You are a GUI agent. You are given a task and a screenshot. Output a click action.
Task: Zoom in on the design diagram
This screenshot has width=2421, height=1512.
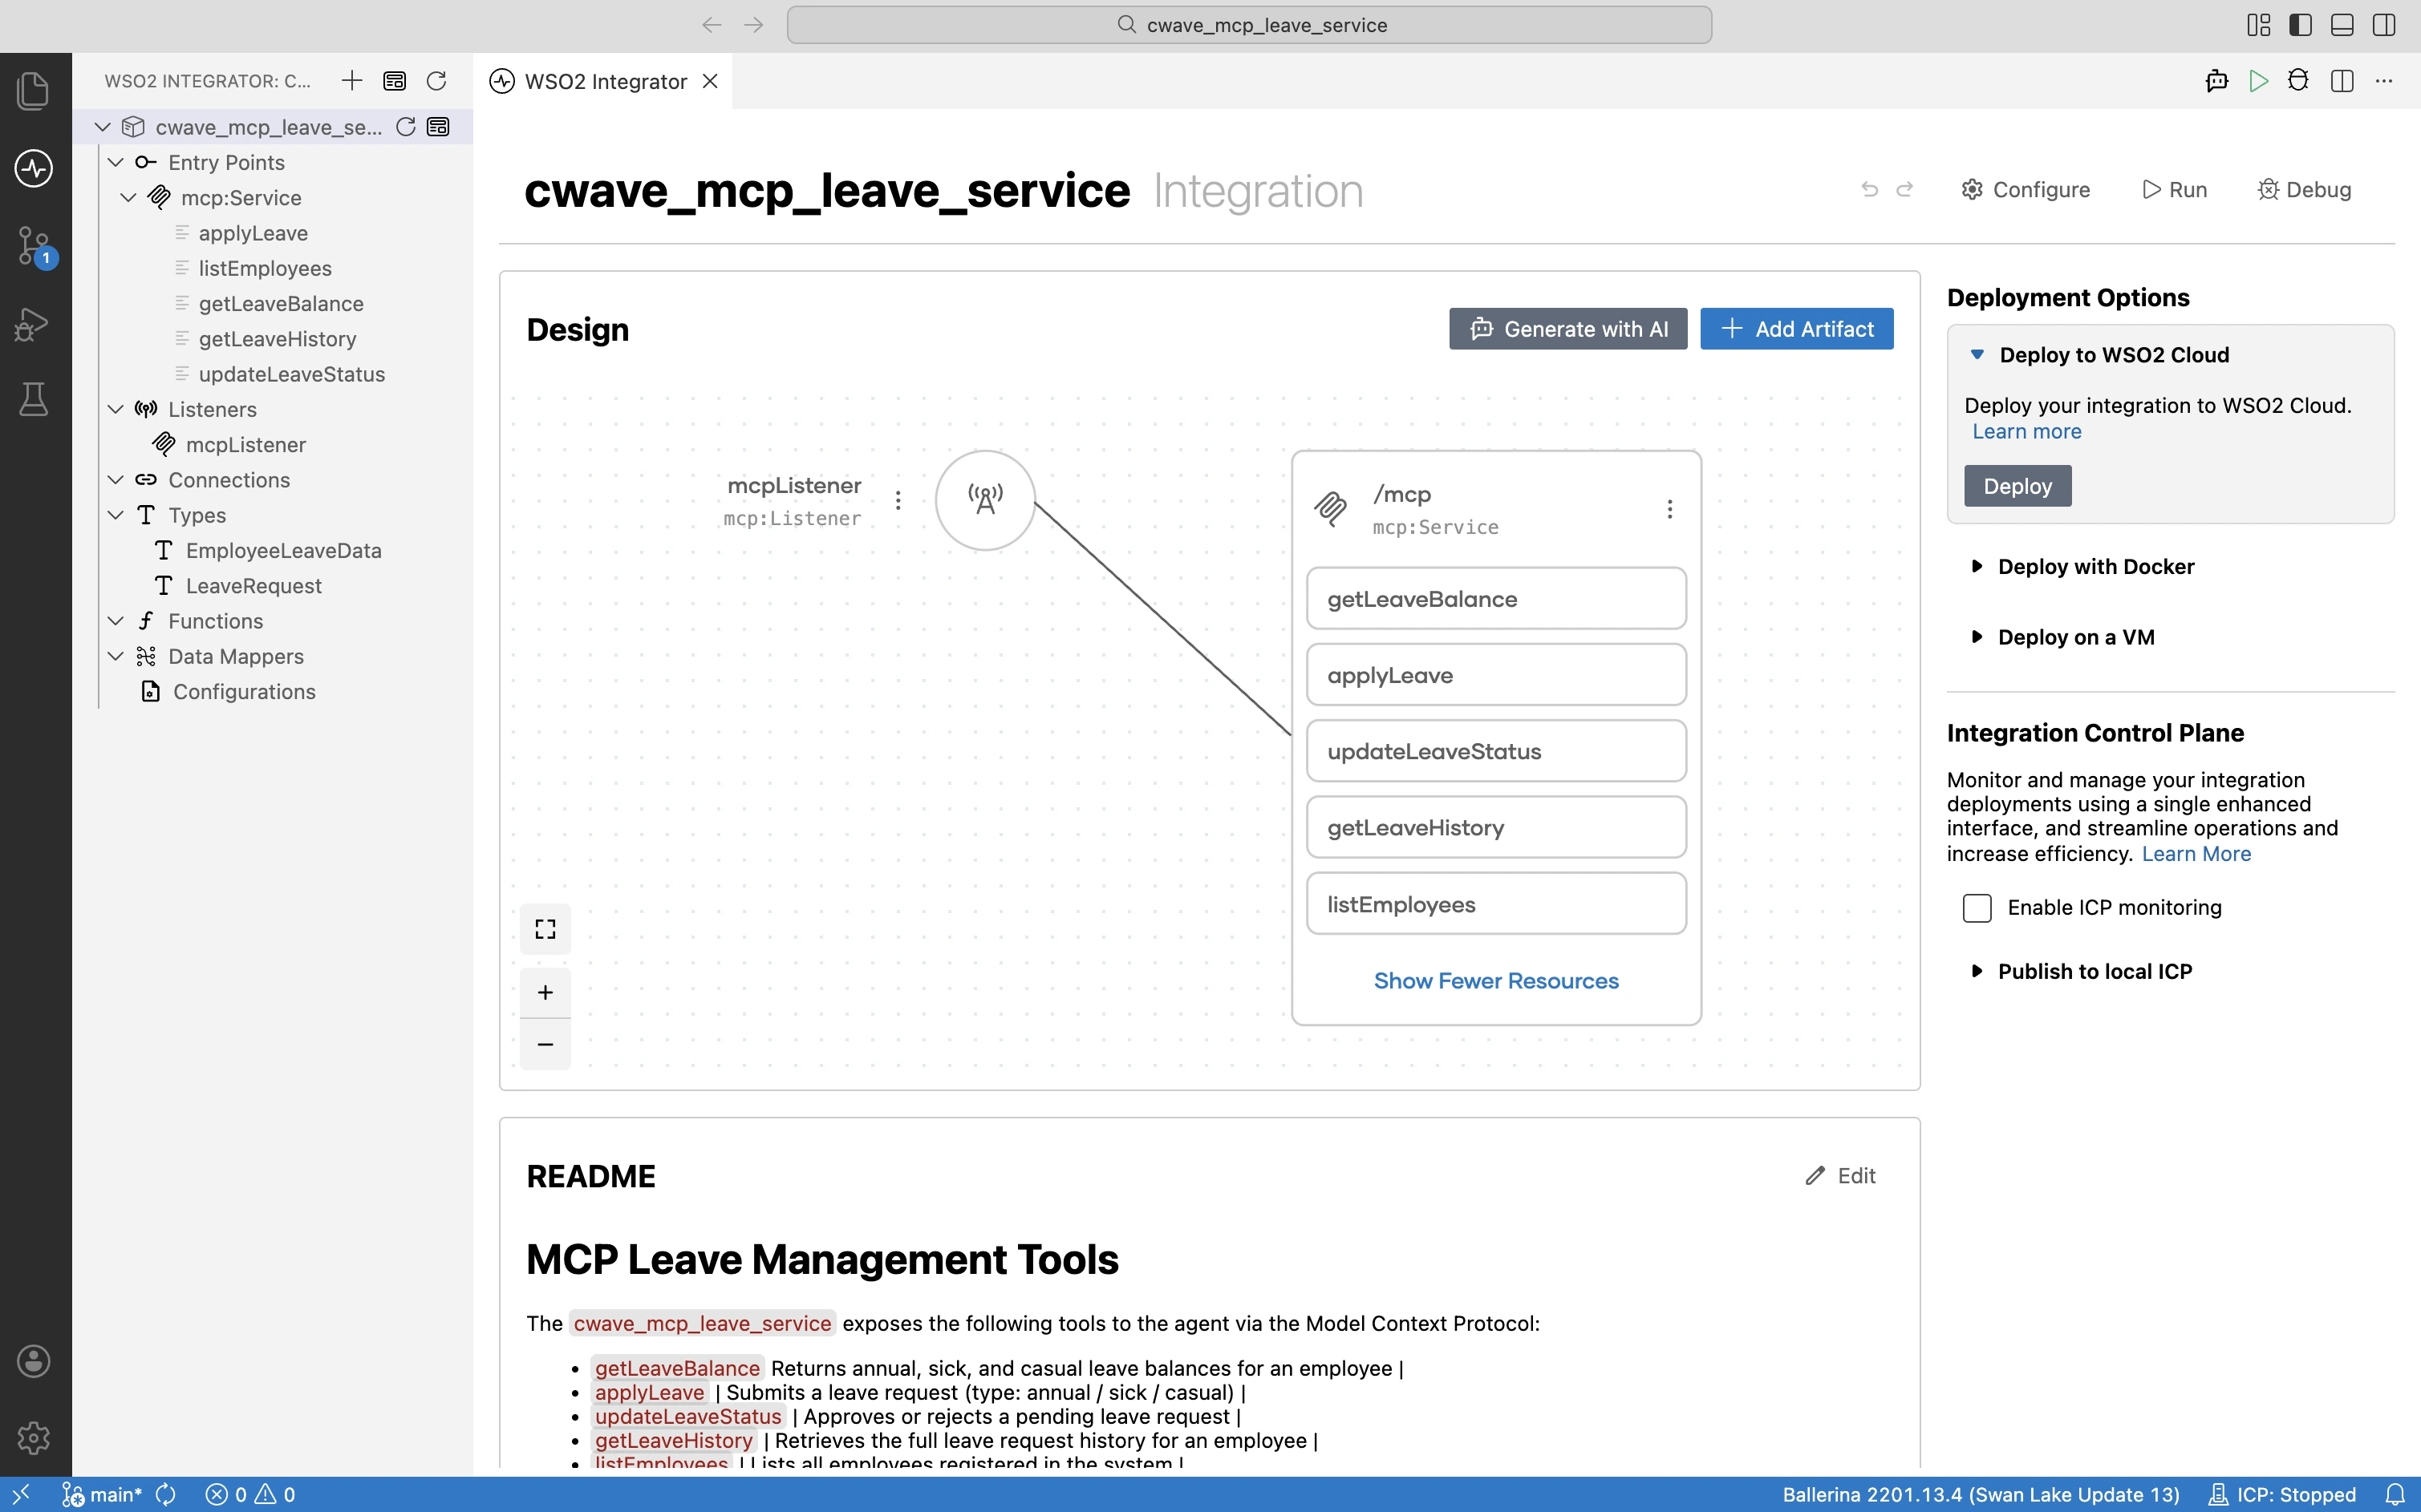click(x=545, y=992)
